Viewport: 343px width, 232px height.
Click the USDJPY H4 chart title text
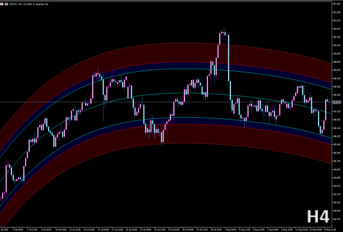point(29,4)
